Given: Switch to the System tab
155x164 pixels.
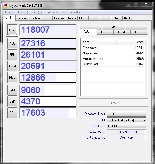Looking at the screenshot, I should click(x=35, y=18).
